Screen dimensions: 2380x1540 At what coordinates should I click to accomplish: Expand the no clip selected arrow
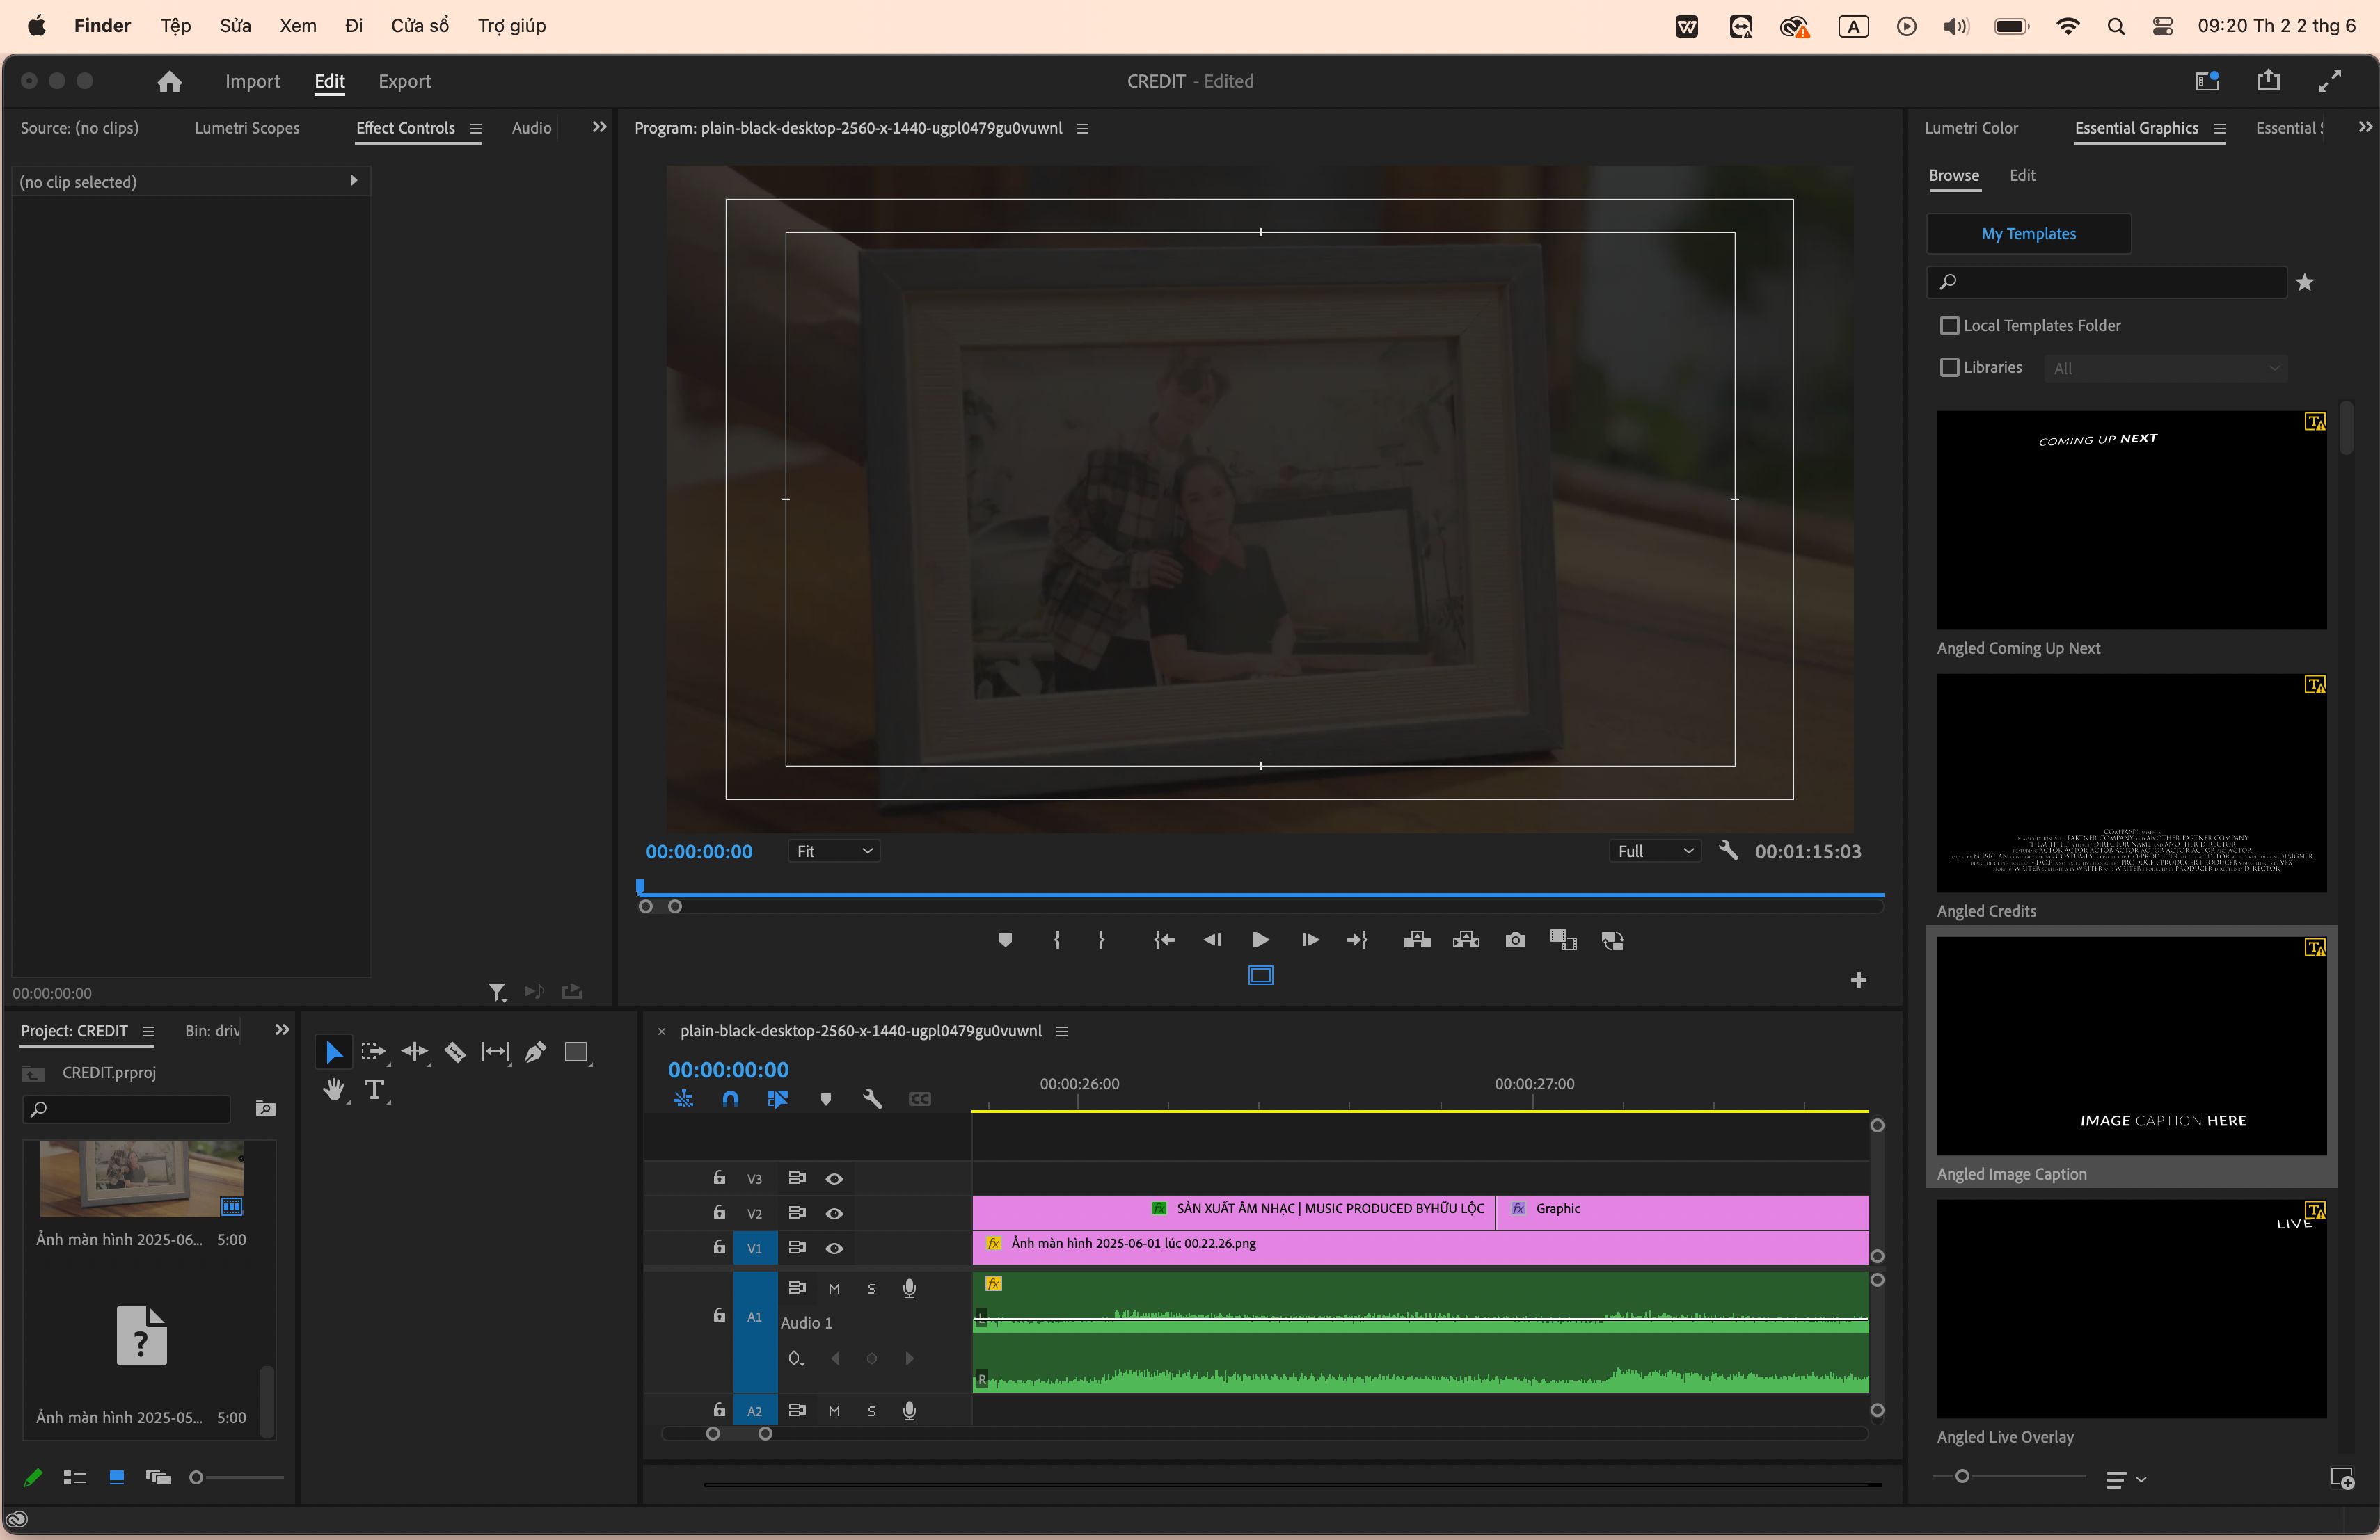coord(353,181)
